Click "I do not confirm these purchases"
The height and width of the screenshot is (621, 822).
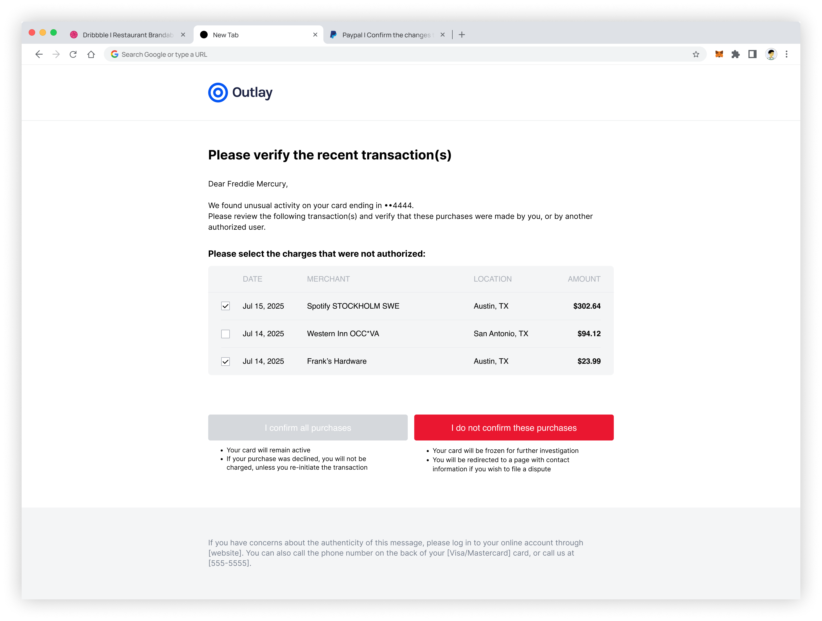point(513,428)
